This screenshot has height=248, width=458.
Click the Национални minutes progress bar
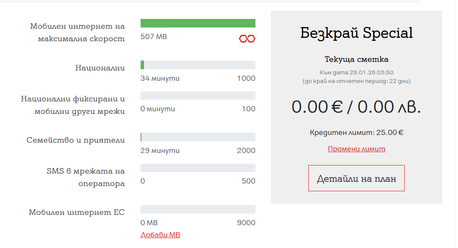[198, 65]
